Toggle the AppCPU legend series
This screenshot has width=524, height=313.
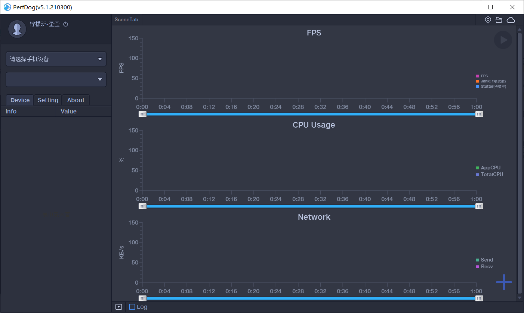point(490,168)
